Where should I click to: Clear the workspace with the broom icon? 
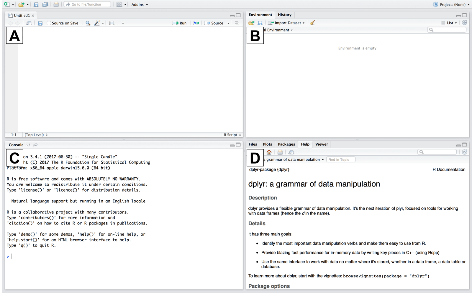point(312,23)
